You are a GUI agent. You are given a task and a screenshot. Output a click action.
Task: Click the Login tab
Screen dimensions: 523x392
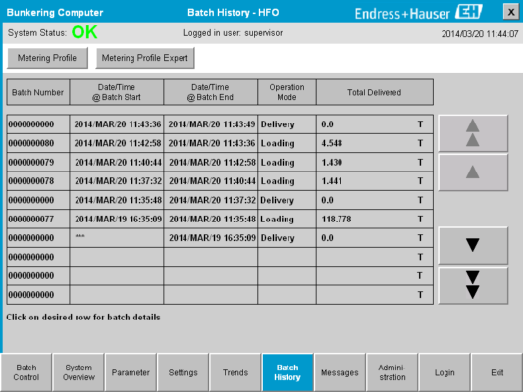[445, 372]
